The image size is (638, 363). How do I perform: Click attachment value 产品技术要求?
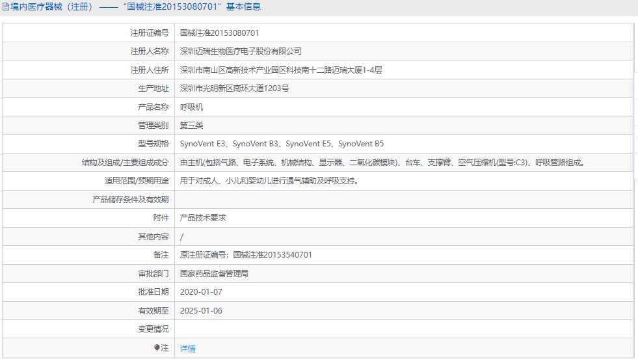tap(203, 218)
